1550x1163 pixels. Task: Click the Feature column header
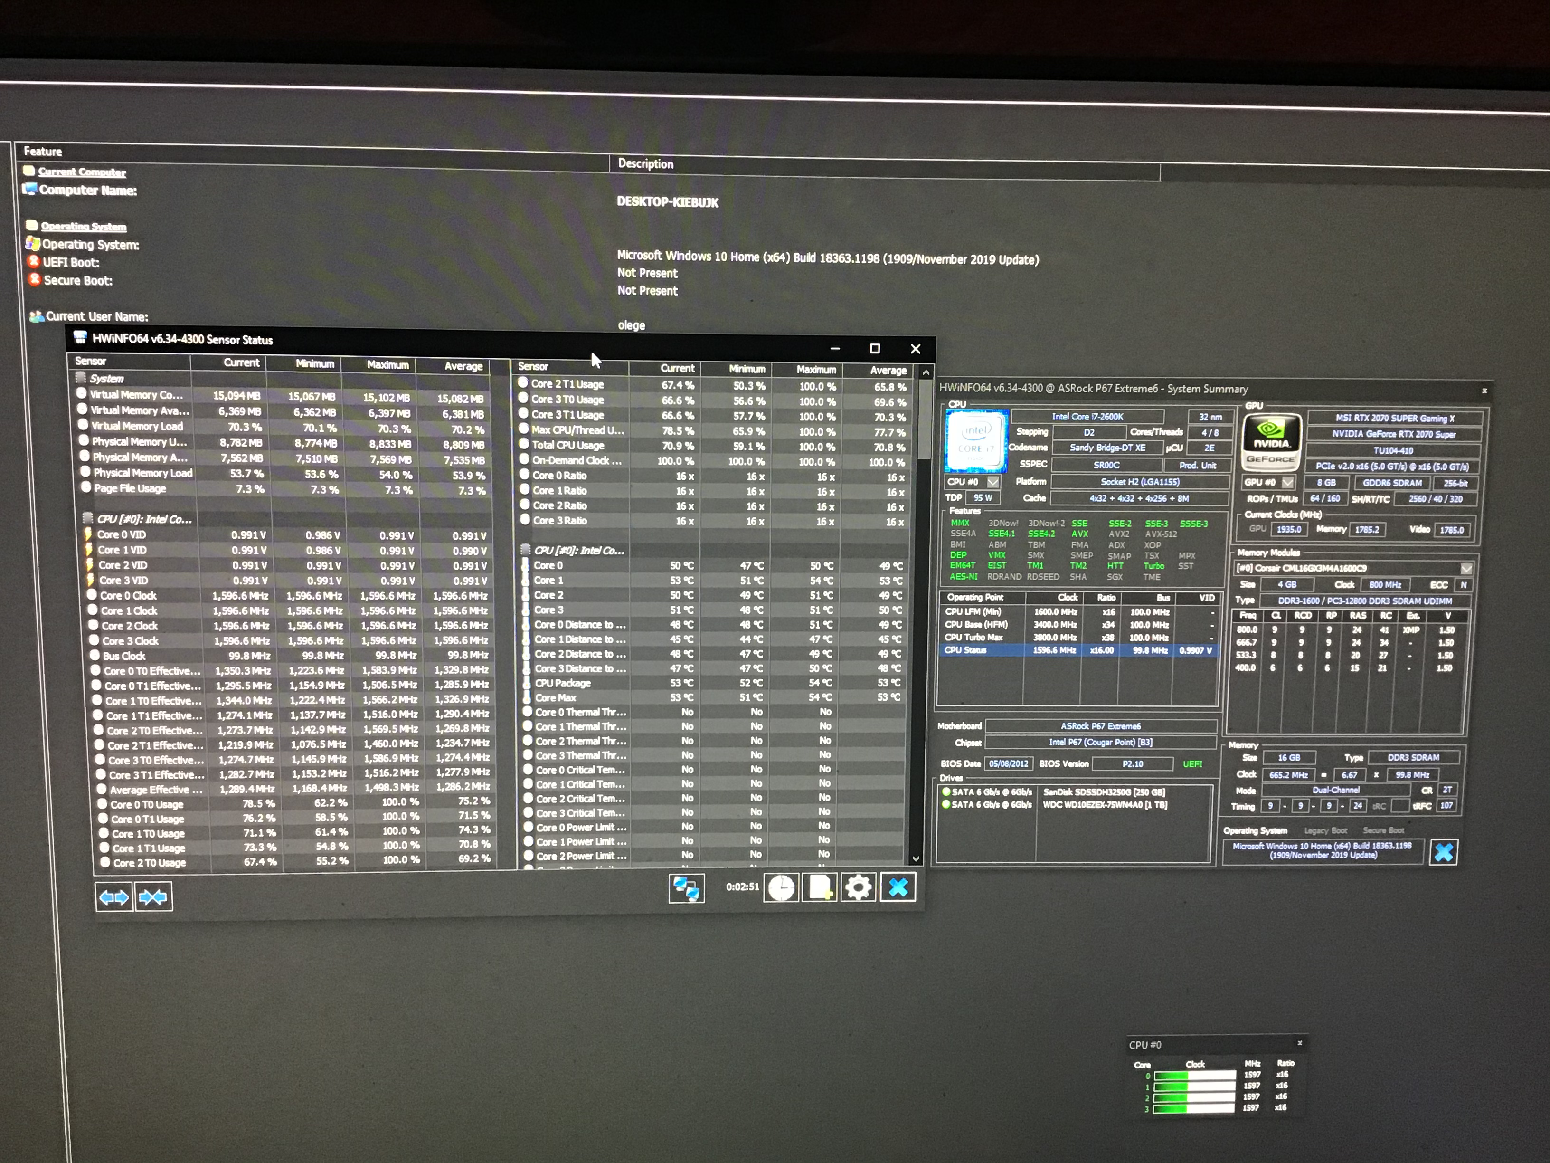43,151
